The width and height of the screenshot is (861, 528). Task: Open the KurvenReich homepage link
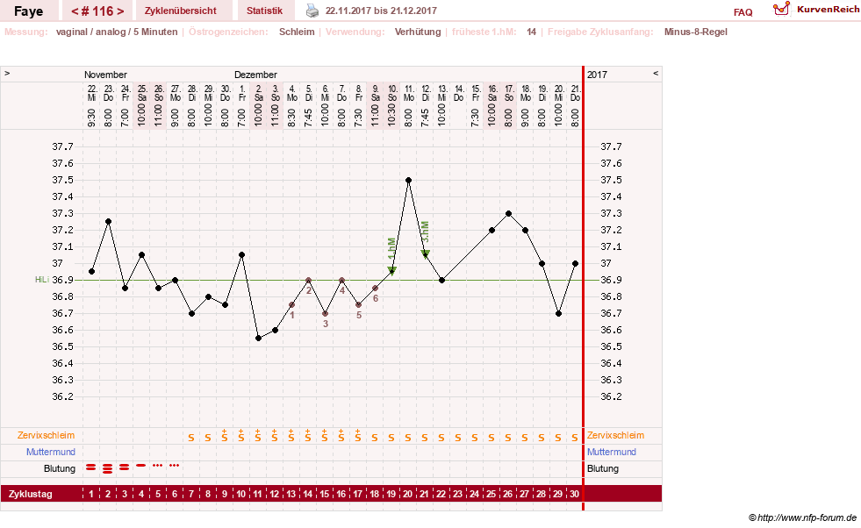pyautogui.click(x=828, y=10)
